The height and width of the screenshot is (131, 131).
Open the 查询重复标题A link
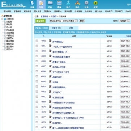coord(69,32)
